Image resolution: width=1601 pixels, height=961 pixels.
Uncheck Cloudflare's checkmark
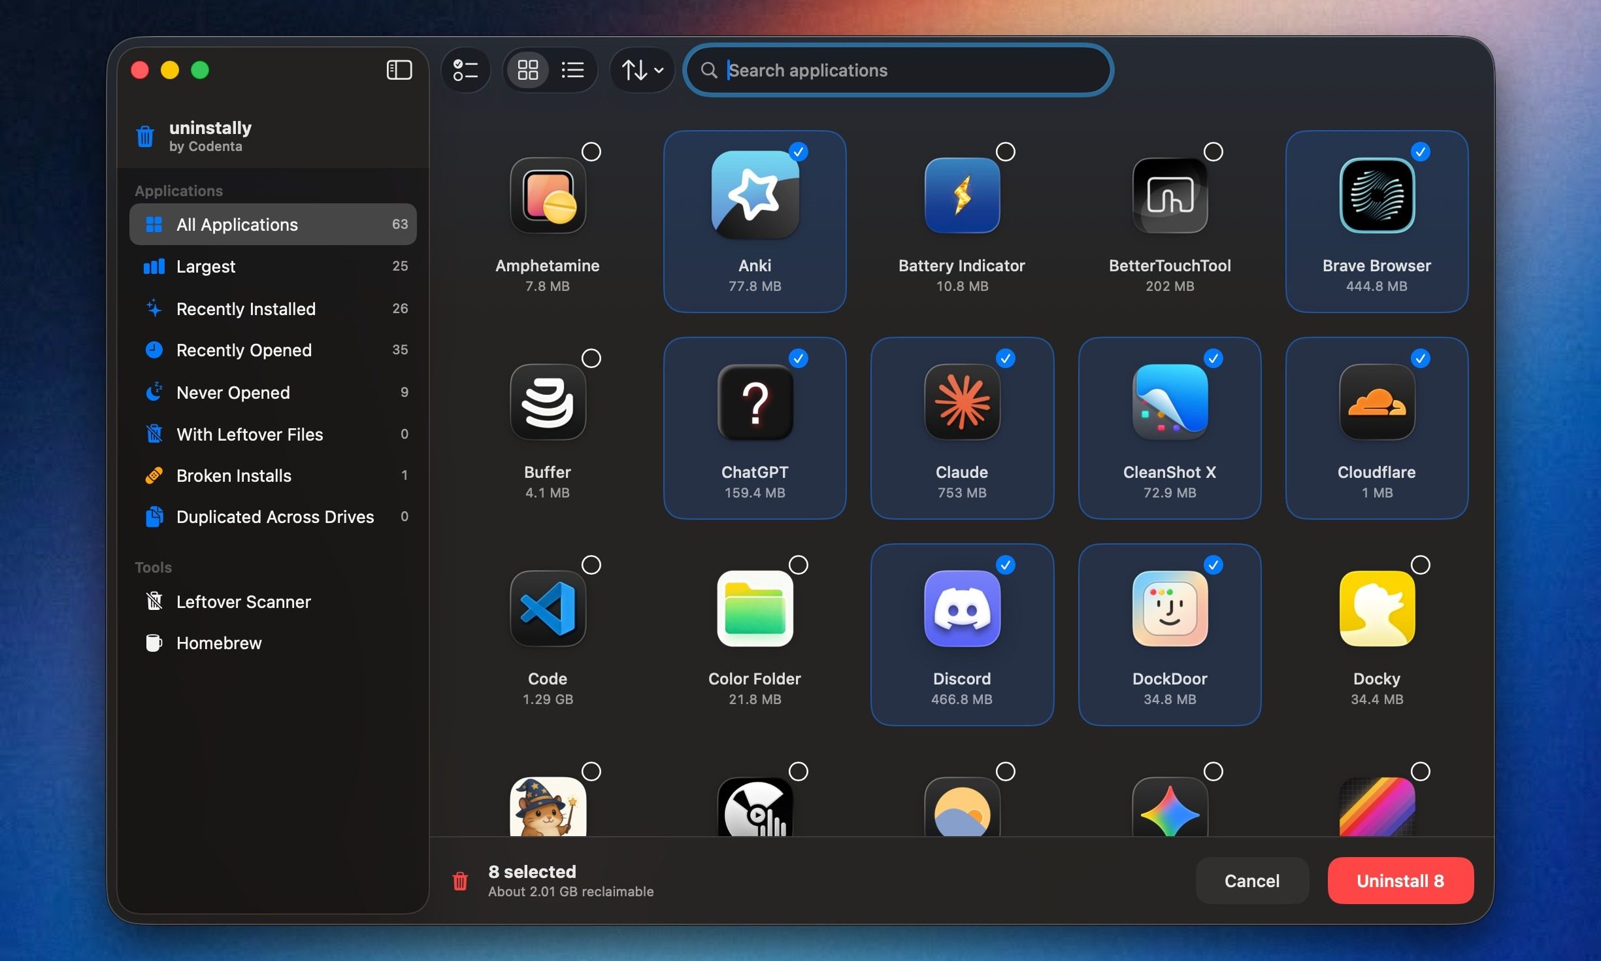(1421, 358)
